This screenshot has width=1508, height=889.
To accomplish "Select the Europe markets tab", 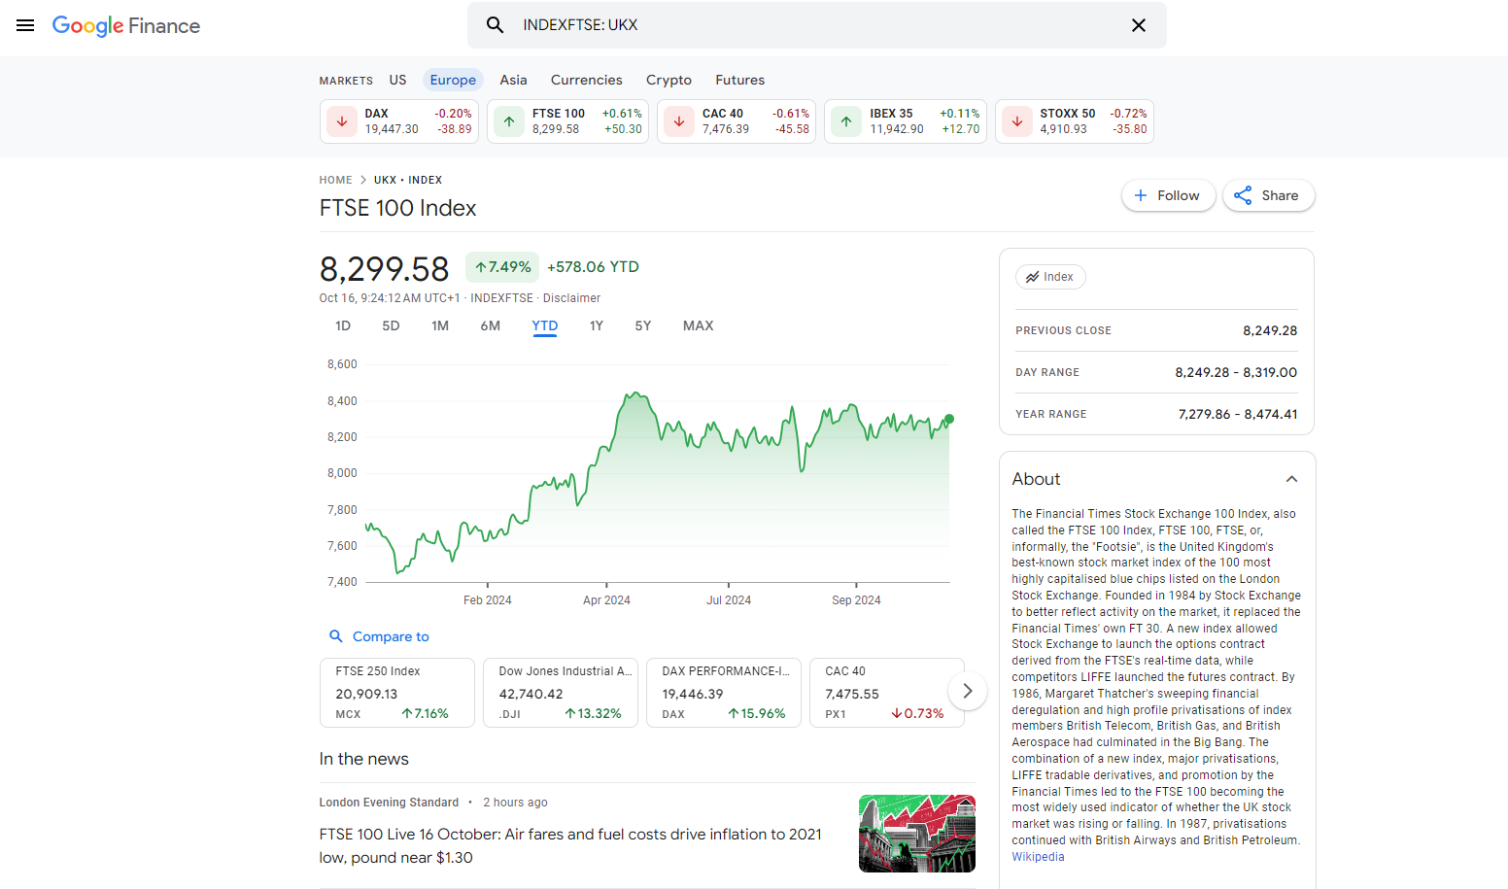I will click(453, 80).
